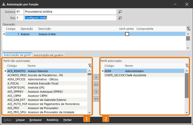
Task: Select the Assessor de Procurador row
Action: 44,108
